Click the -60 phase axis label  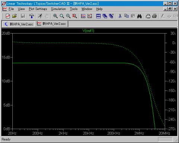(172, 62)
